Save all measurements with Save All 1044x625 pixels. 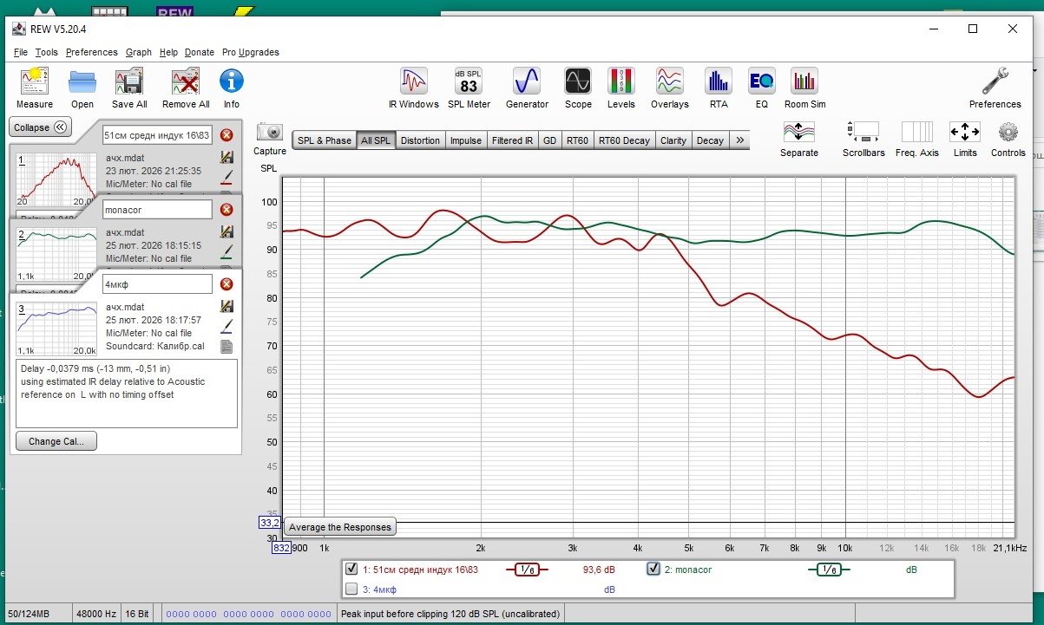click(x=129, y=88)
